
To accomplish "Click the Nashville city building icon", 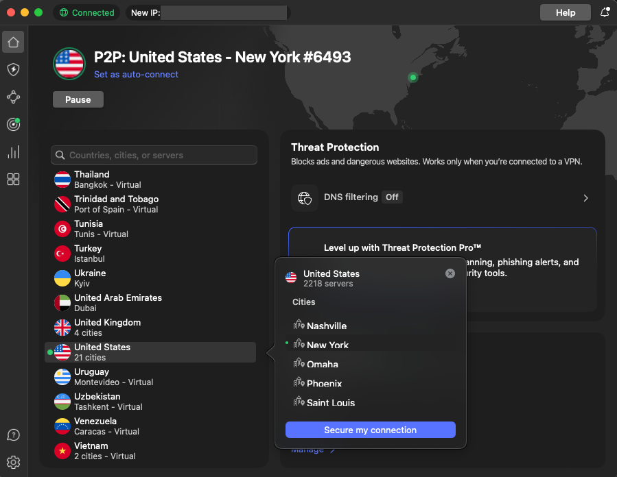I will coord(299,325).
